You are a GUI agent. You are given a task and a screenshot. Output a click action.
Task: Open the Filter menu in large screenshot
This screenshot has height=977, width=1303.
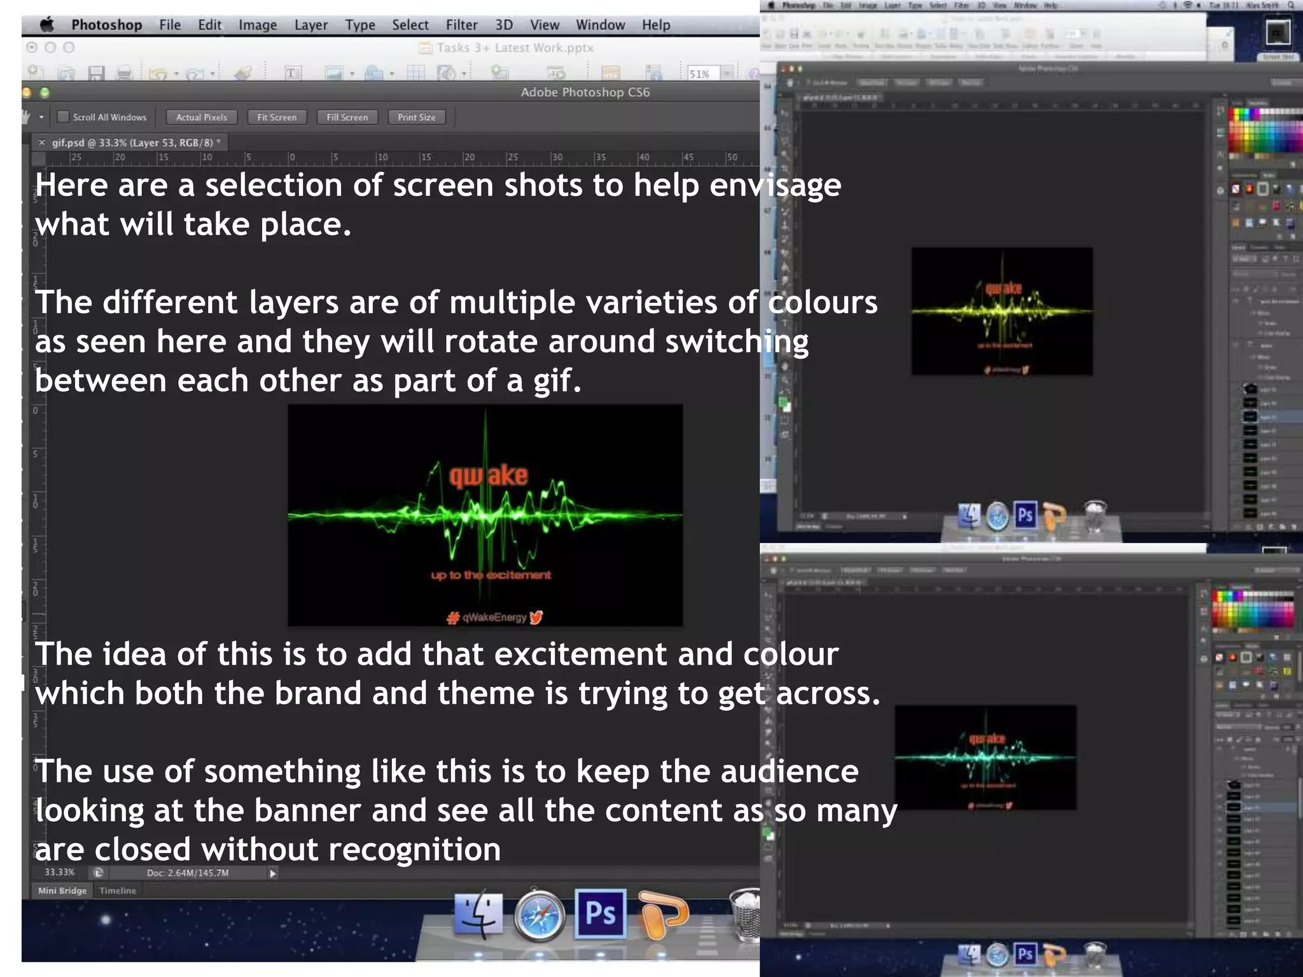[461, 25]
